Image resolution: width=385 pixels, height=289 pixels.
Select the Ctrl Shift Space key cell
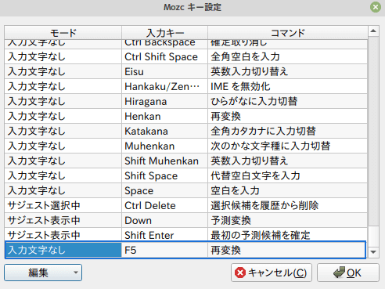pos(164,56)
